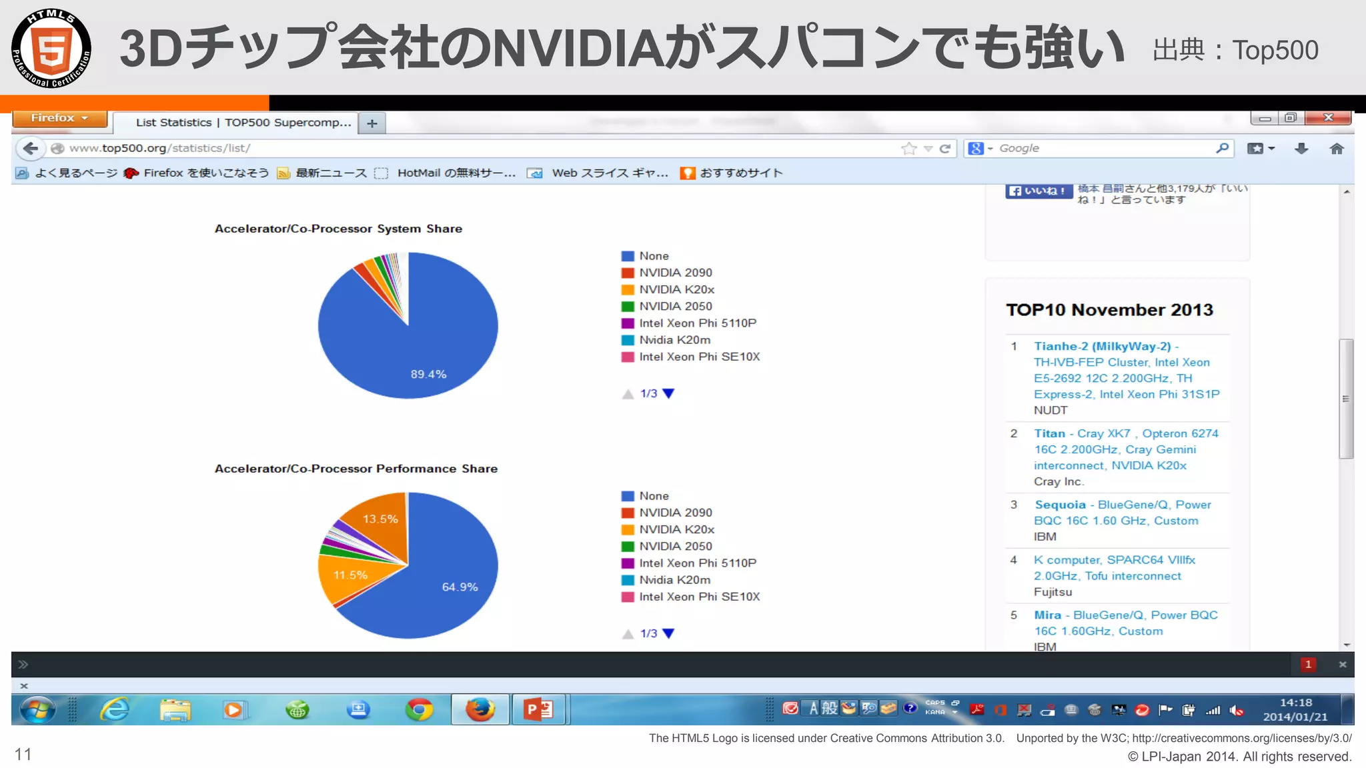Image resolution: width=1366 pixels, height=768 pixels.
Task: Click NVIDIA 2090 swatch in Performance Share legend
Action: [x=627, y=513]
